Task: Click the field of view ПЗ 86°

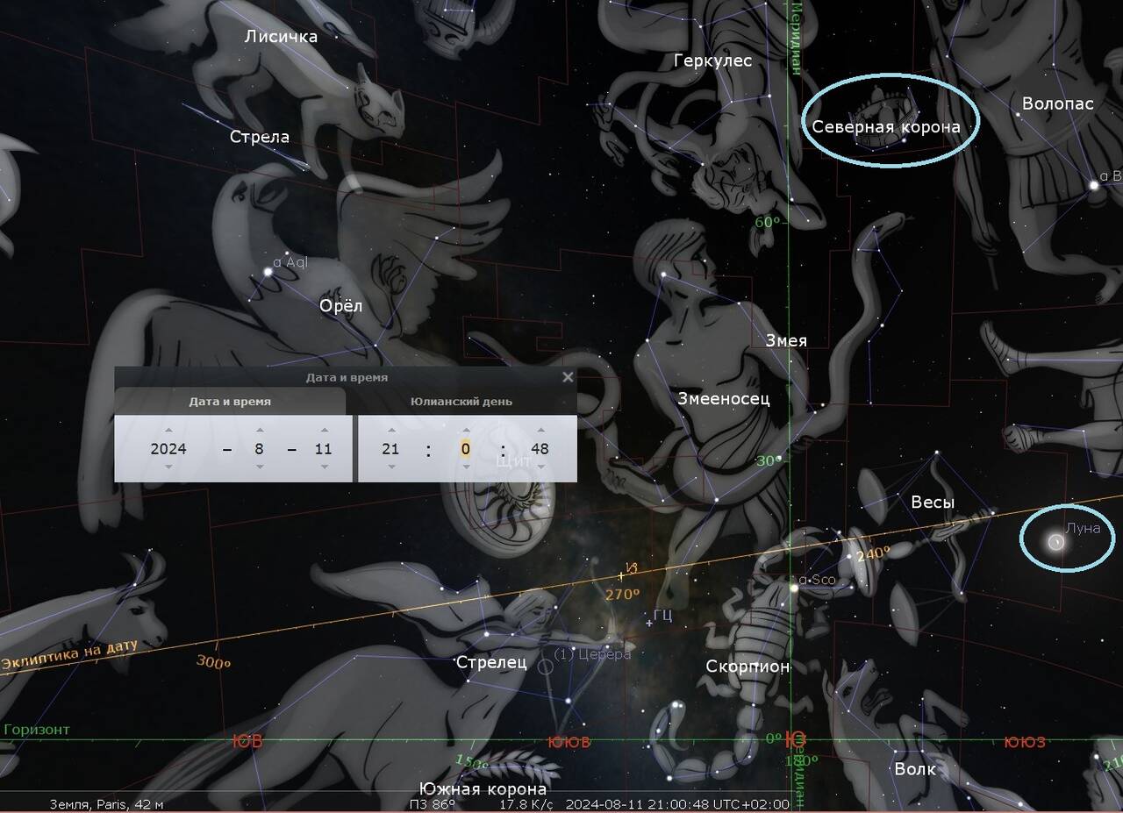Action: tap(433, 804)
